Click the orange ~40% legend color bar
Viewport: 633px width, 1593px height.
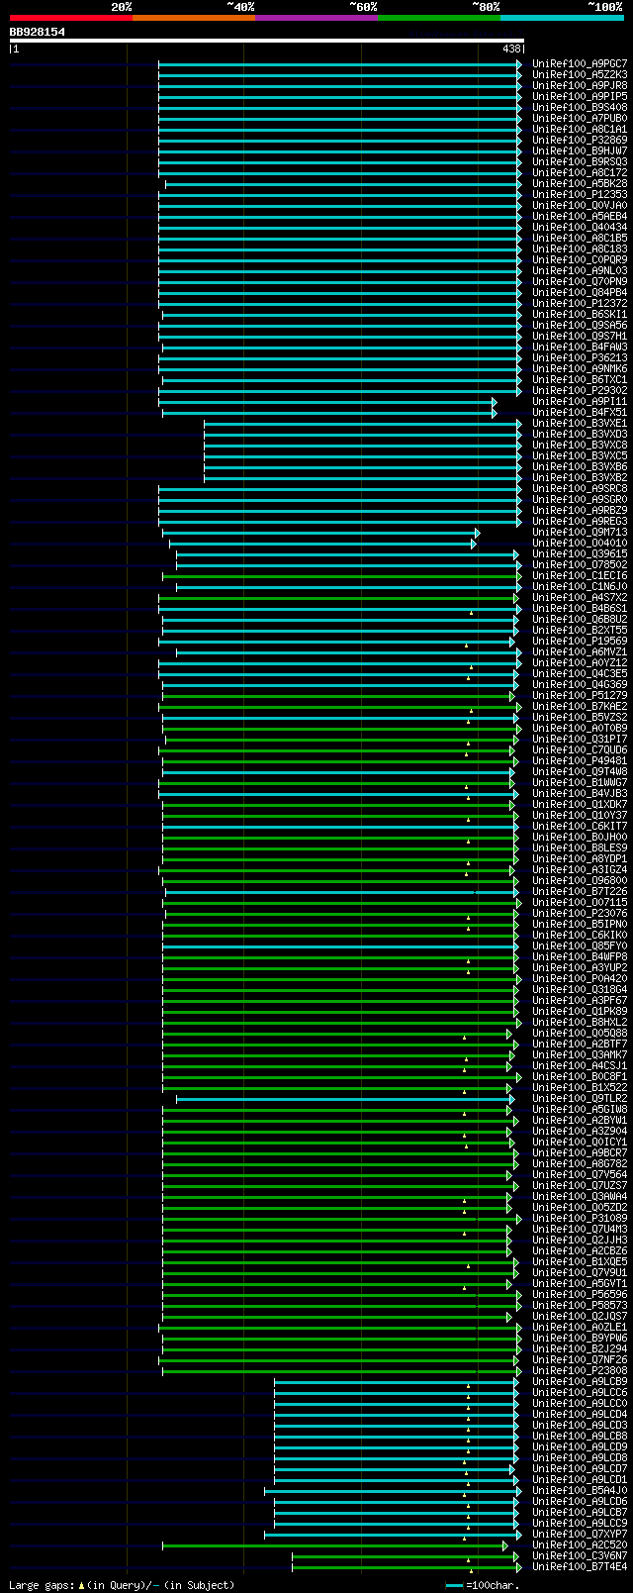click(193, 18)
